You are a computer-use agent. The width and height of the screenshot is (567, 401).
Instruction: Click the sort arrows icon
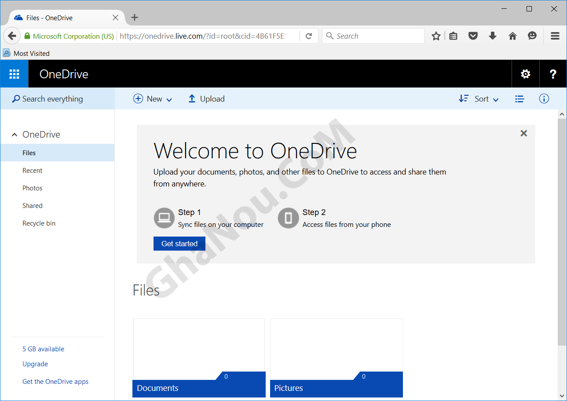pos(464,98)
